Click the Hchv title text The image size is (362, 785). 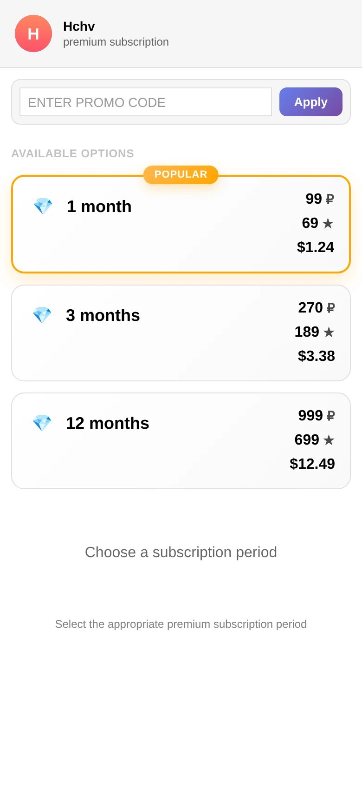click(x=79, y=27)
